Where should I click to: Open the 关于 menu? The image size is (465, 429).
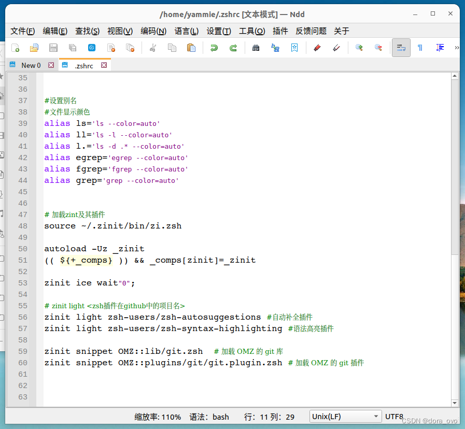(341, 31)
